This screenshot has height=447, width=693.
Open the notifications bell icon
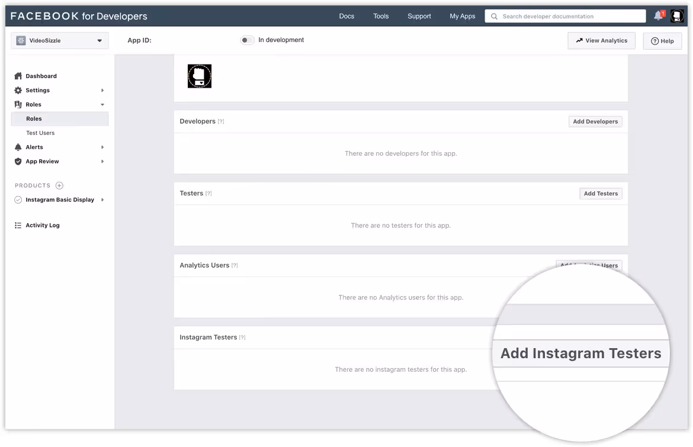659,16
